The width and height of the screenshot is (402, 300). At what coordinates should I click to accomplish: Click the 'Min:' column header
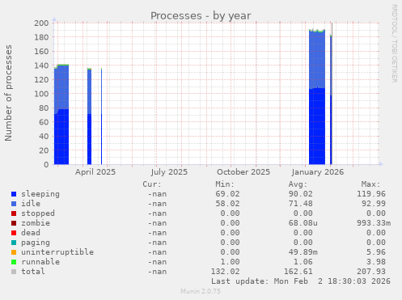225,184
